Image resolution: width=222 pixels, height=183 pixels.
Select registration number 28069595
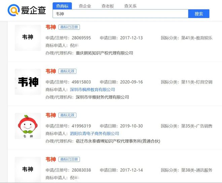click(x=81, y=38)
